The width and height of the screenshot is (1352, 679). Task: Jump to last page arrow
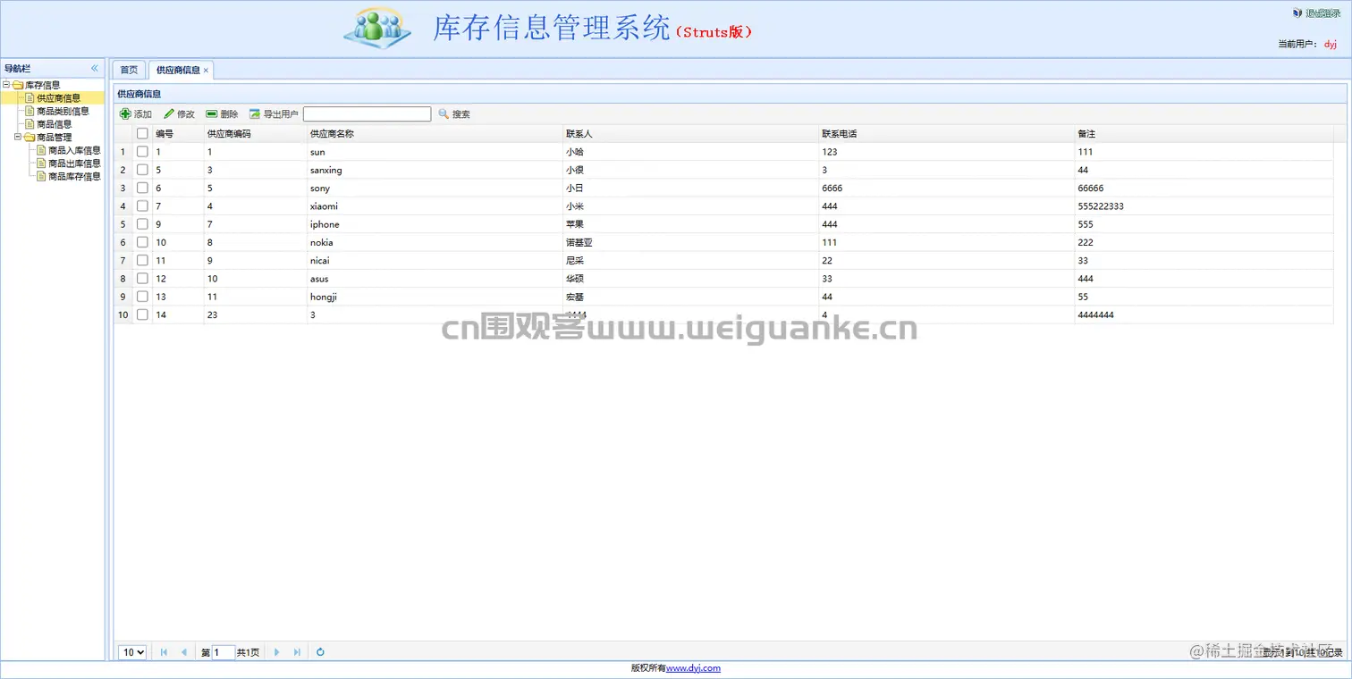[x=297, y=652]
